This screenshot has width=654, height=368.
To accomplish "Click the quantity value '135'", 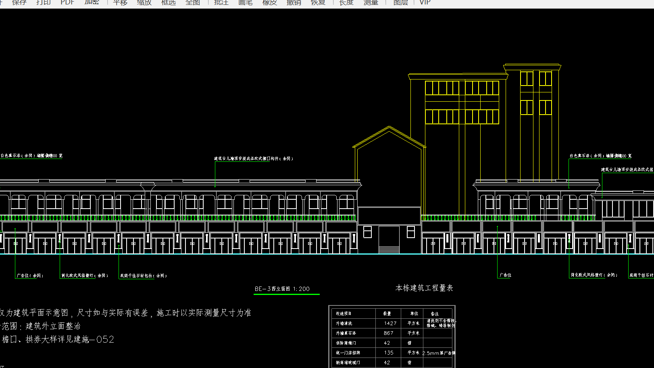I will coord(389,353).
